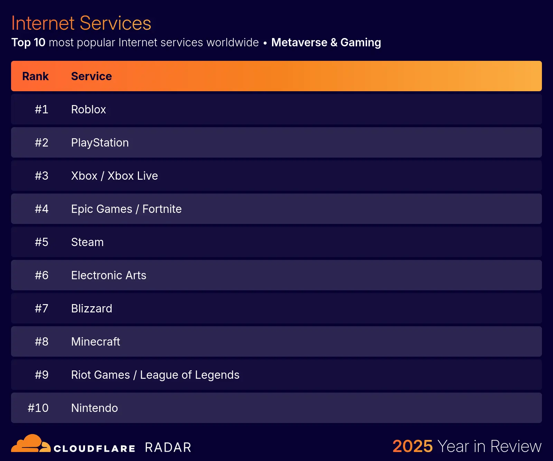
Task: Select the PlayStation service entry
Action: tap(100, 143)
